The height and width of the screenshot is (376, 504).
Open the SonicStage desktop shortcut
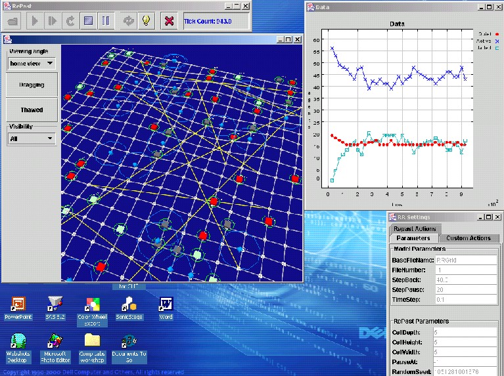click(129, 308)
